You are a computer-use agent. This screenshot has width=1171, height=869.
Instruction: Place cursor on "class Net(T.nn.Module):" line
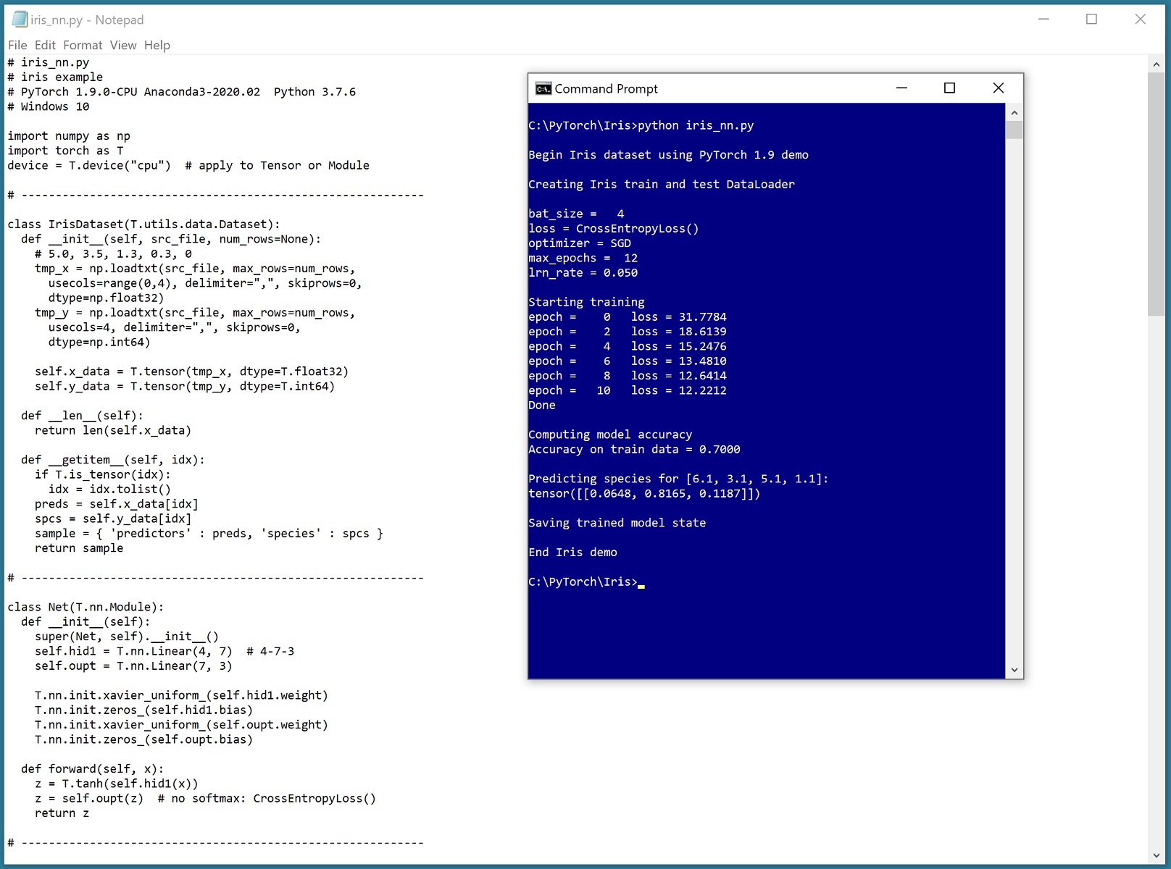[86, 607]
